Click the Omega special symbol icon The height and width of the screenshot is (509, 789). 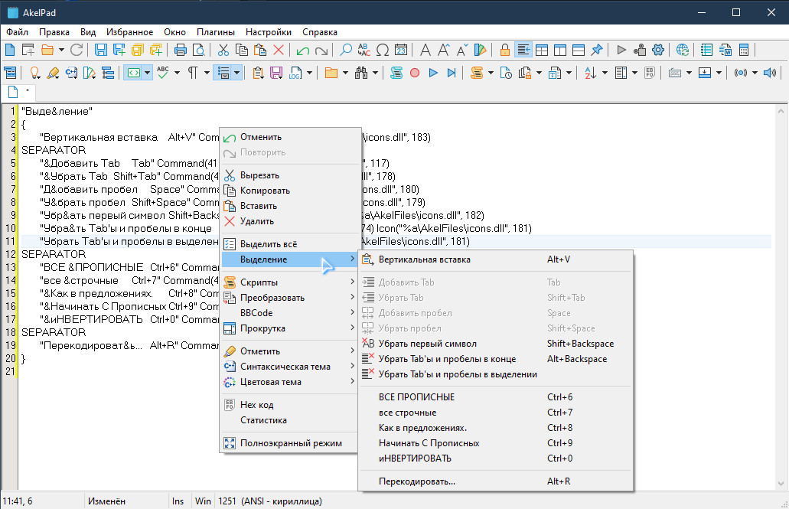coord(383,51)
